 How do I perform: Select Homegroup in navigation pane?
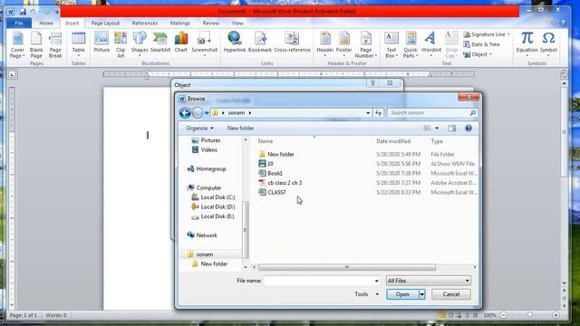click(208, 169)
